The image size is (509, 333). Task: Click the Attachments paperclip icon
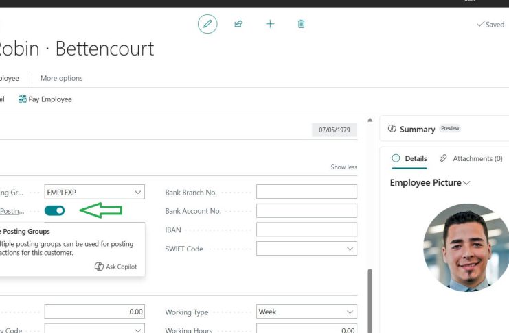point(443,158)
